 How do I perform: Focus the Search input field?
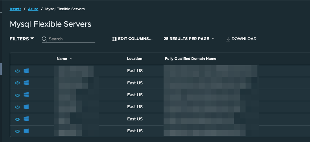click(x=69, y=39)
